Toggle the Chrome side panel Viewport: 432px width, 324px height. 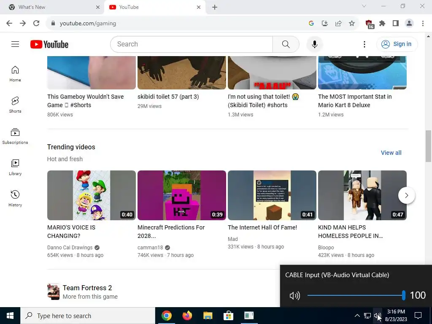396,24
